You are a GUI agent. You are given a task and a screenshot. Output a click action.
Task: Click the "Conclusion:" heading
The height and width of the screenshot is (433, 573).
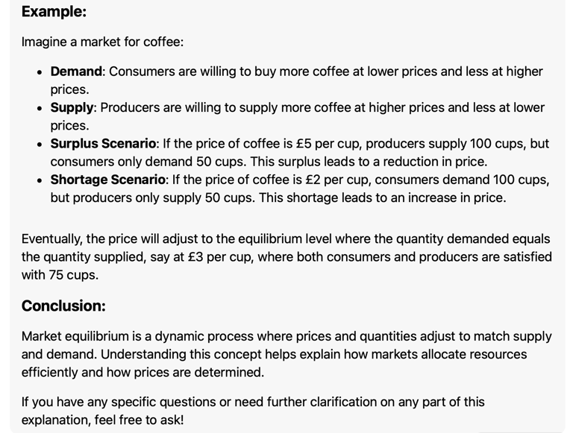[63, 306]
